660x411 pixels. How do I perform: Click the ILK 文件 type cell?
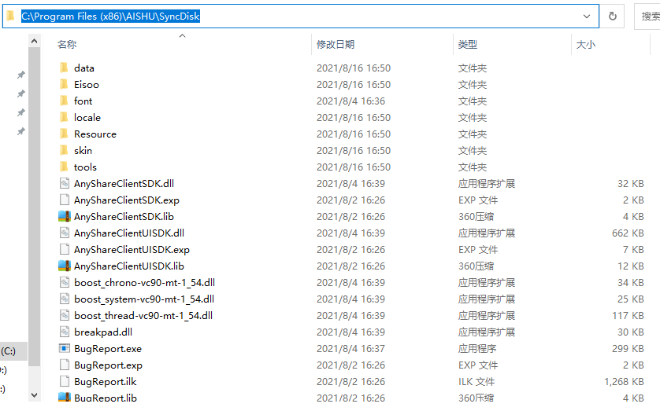click(x=476, y=382)
